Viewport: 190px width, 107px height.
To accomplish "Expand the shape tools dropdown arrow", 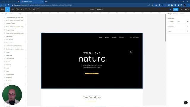I will [18, 10].
